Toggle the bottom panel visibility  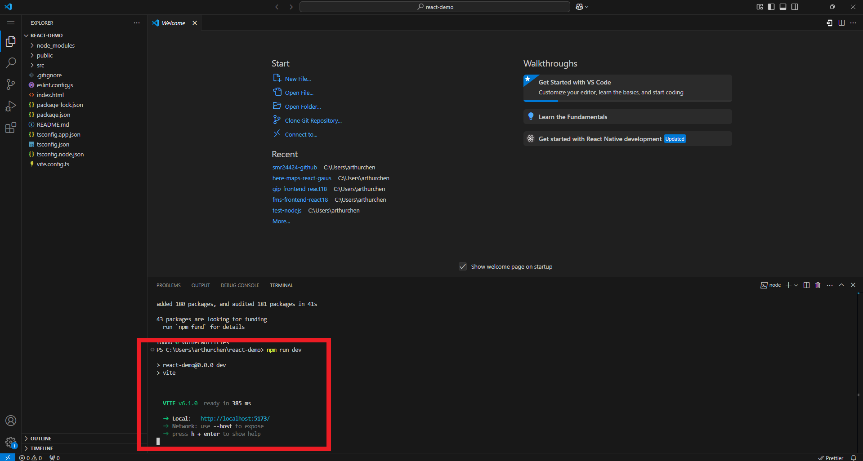tap(783, 7)
